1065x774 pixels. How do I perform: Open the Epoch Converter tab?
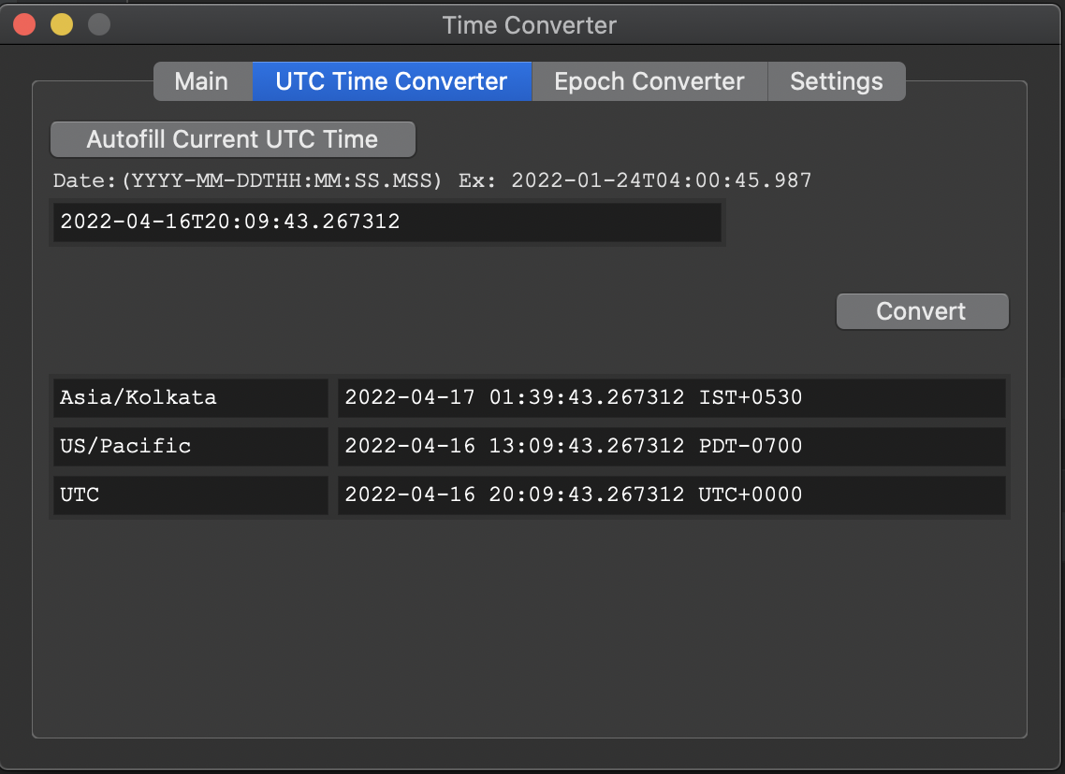[x=649, y=81]
